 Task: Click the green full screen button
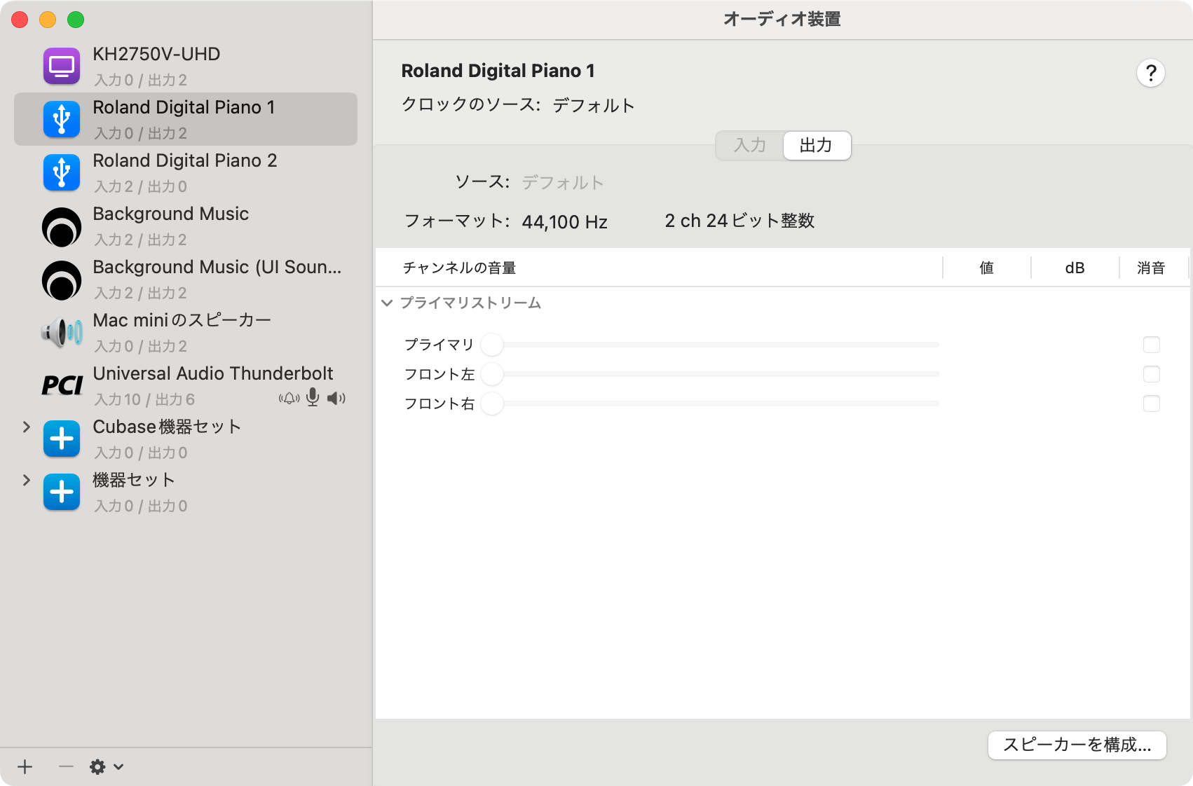pyautogui.click(x=76, y=20)
